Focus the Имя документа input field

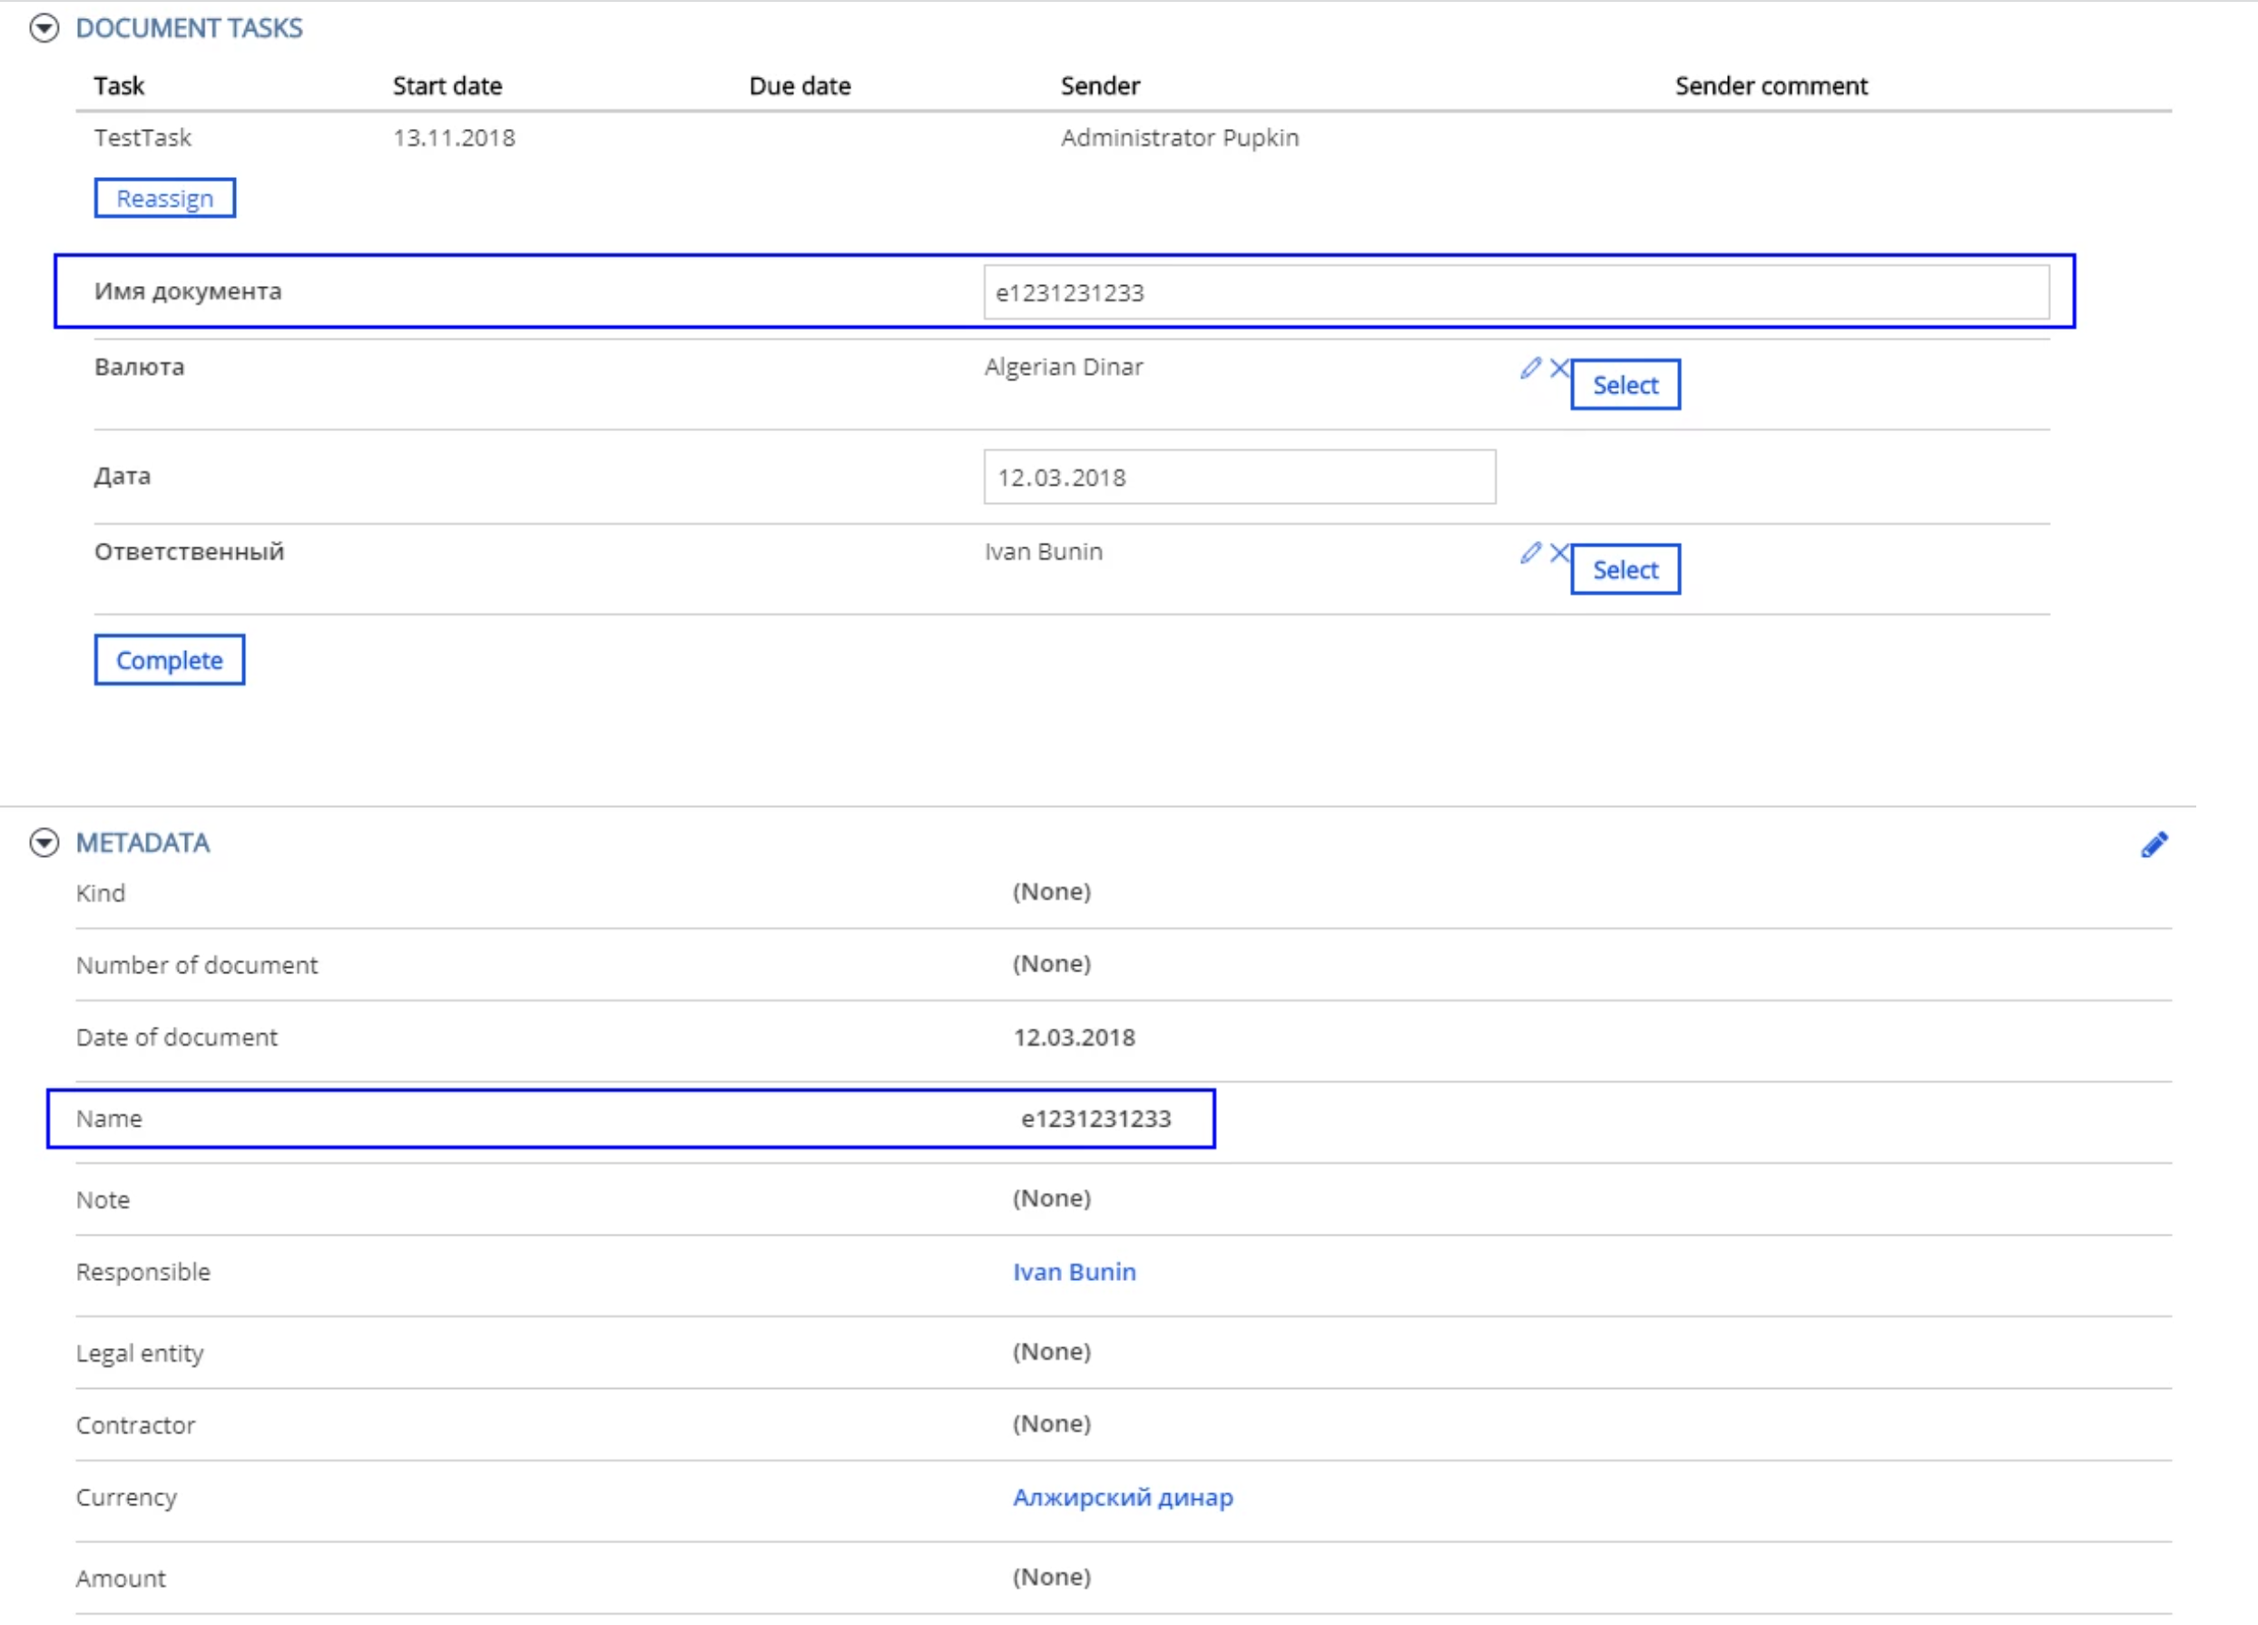[1517, 292]
